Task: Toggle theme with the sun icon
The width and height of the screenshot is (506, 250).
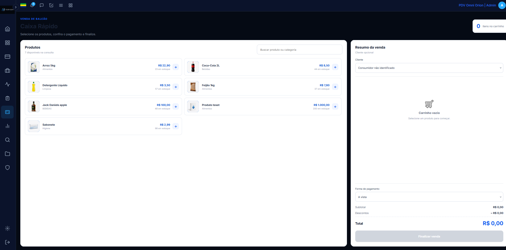Action: point(7,228)
